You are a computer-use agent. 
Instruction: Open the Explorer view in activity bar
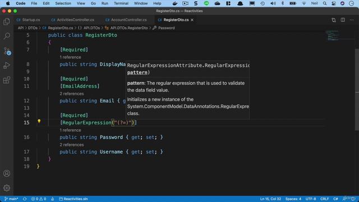[7, 21]
